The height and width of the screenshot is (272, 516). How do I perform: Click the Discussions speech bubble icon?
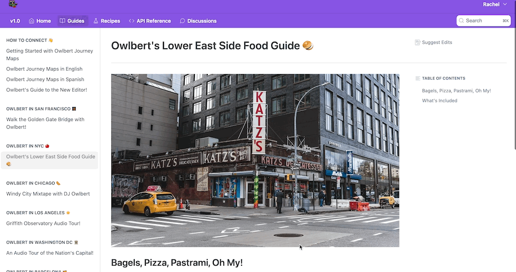click(182, 21)
